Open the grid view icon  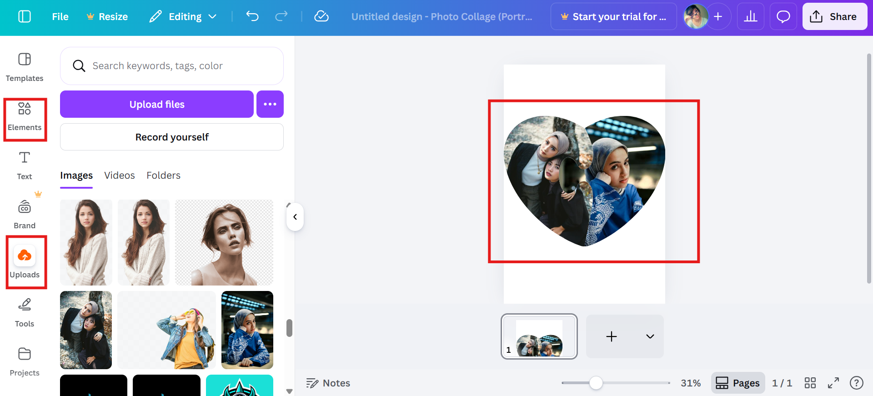[810, 383]
